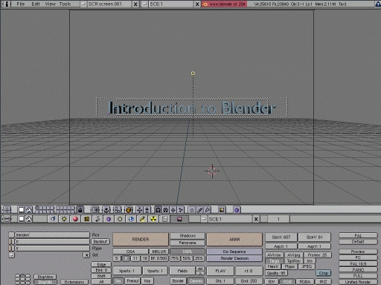This screenshot has height=285, width=381.
Task: Click SCR:screen.001 name field
Action: pyautogui.click(x=109, y=4)
